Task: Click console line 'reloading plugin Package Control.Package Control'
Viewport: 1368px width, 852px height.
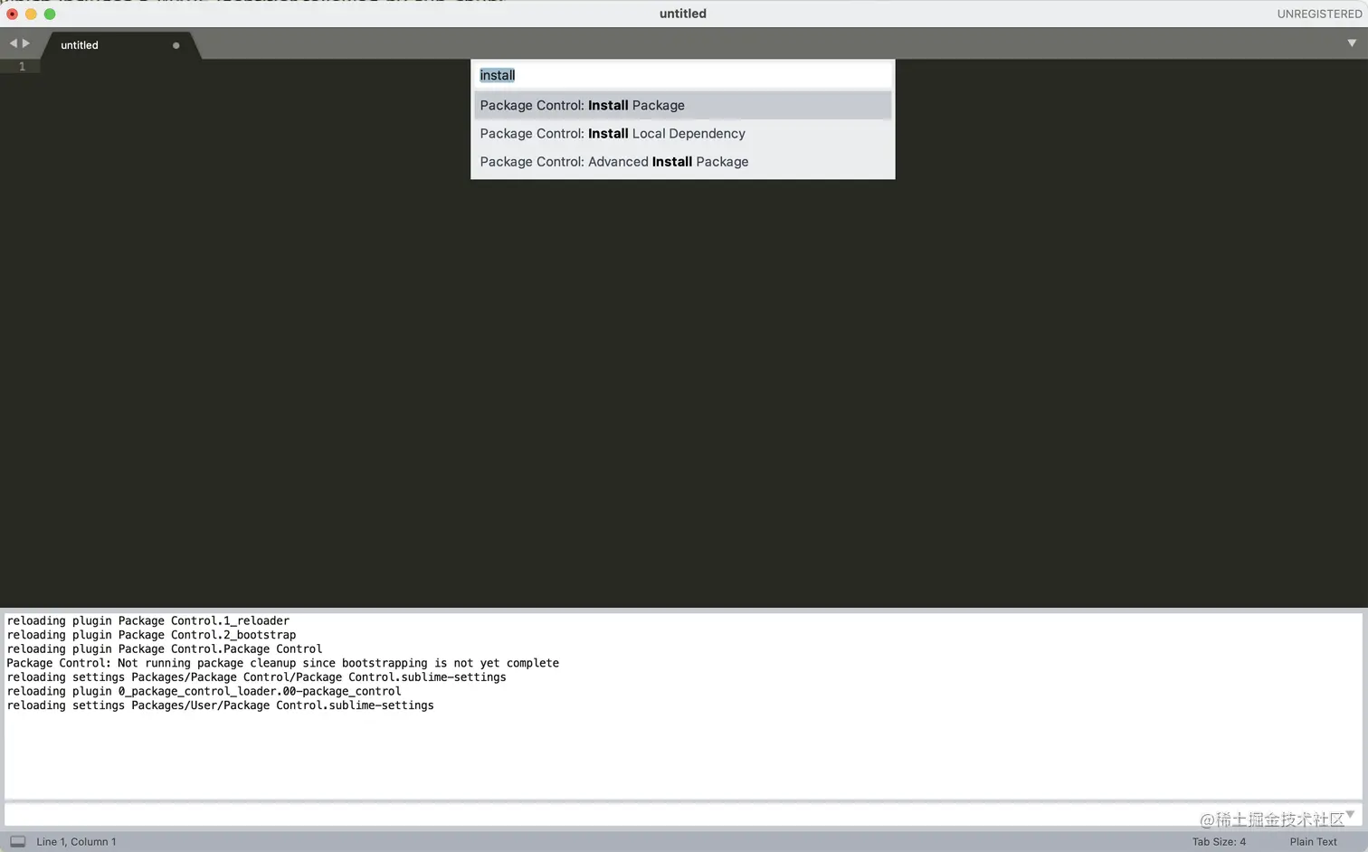Action: pos(165,648)
